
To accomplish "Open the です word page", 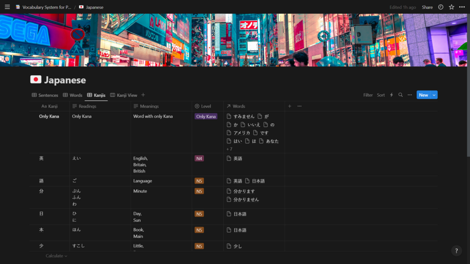I will (261, 133).
